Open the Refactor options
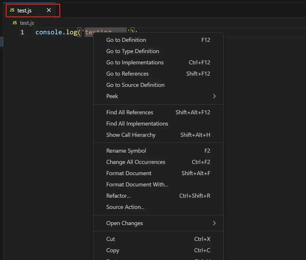Screen dimensions: 306x260 point(118,196)
